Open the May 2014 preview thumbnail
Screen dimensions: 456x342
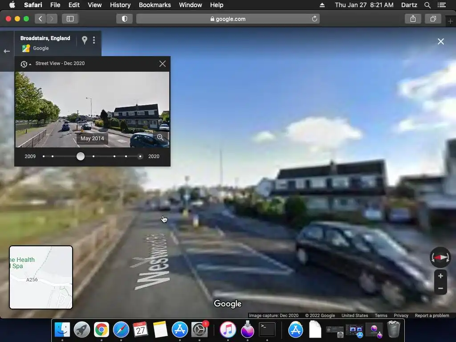point(92,110)
